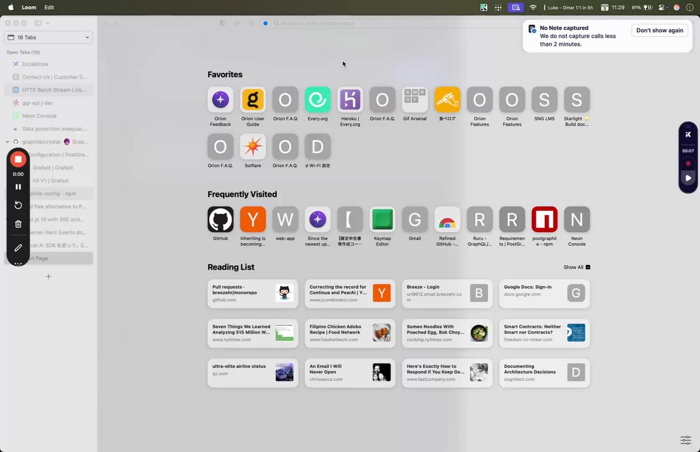
Task: Open the Loom menu in menu bar
Action: click(29, 8)
